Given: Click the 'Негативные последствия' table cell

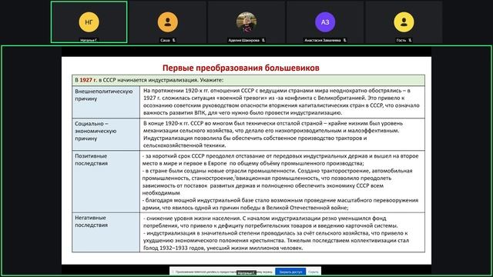Looking at the screenshot, I should pyautogui.click(x=106, y=232).
